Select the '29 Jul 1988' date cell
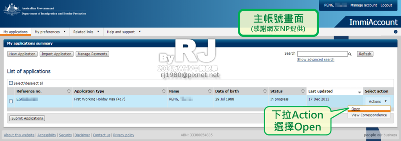This screenshot has width=401, height=141. click(x=241, y=102)
